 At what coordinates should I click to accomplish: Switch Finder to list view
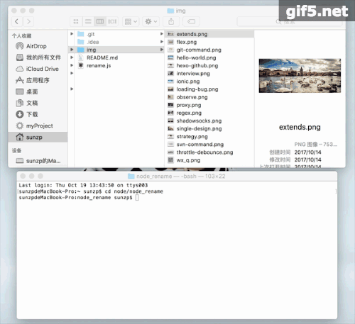[x=88, y=21]
